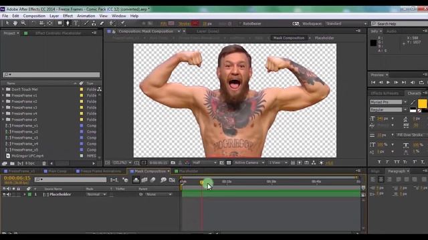Toggle Placeholder layer visibility eye
The image size is (428, 240).
[x=4, y=194]
